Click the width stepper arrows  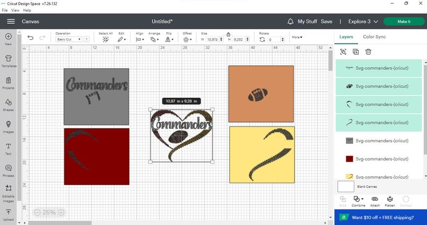221,39
